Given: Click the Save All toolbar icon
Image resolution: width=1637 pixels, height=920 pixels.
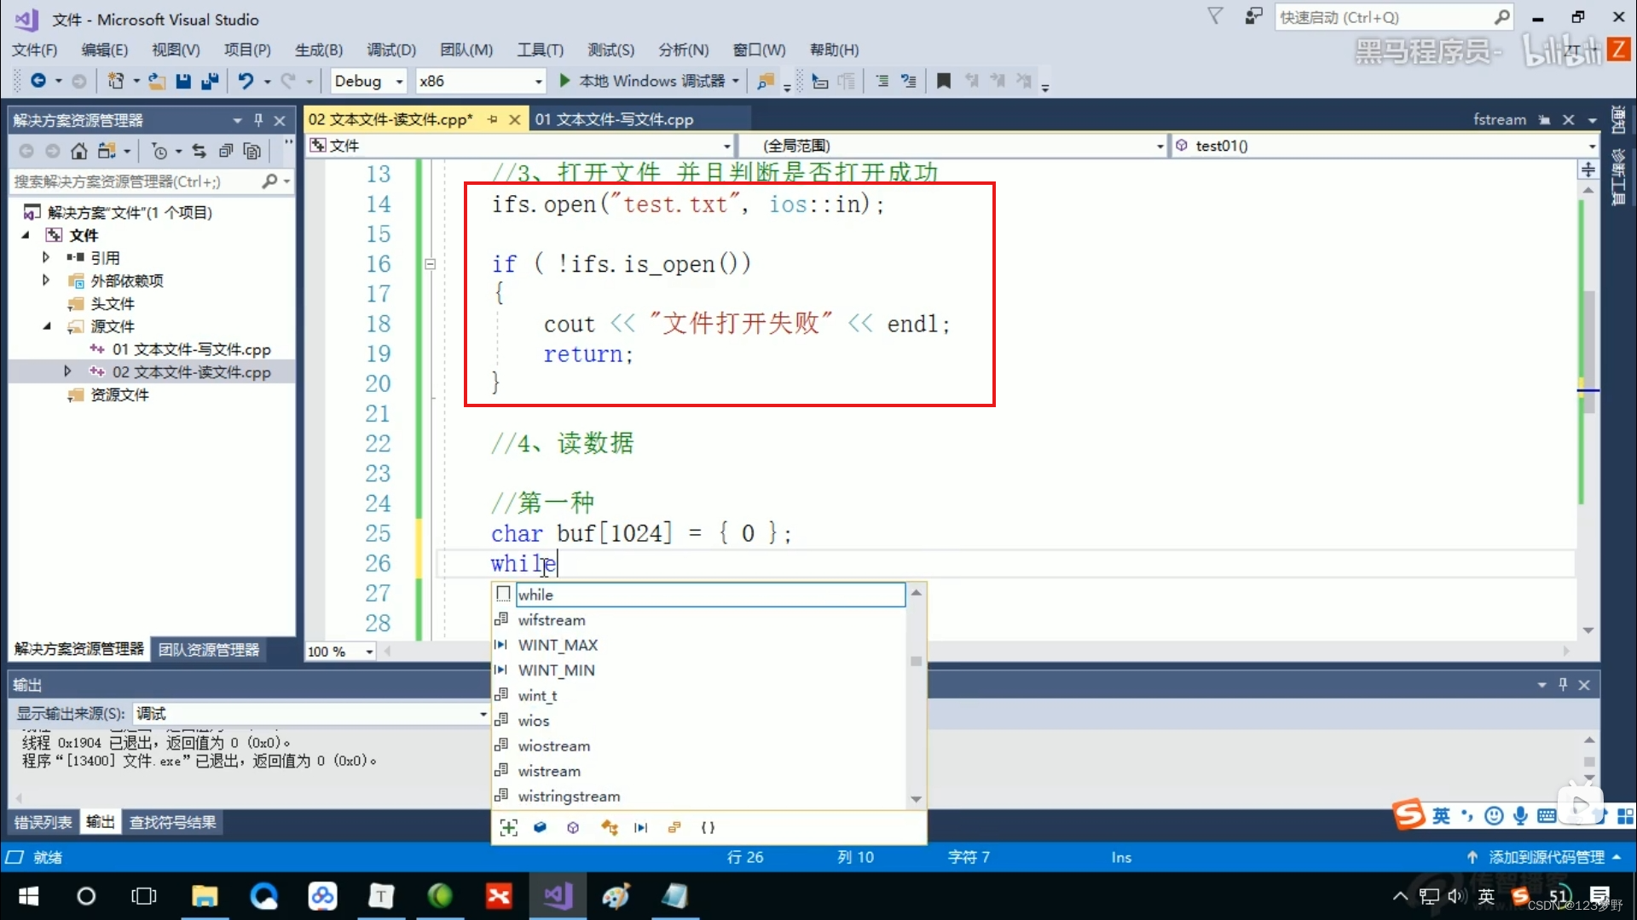Looking at the screenshot, I should point(210,81).
